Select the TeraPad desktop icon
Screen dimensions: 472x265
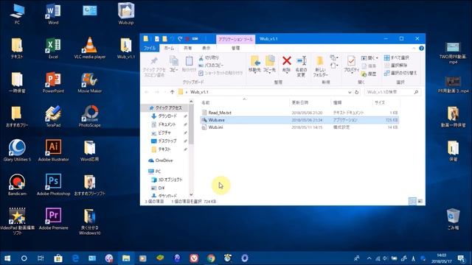pyautogui.click(x=53, y=116)
